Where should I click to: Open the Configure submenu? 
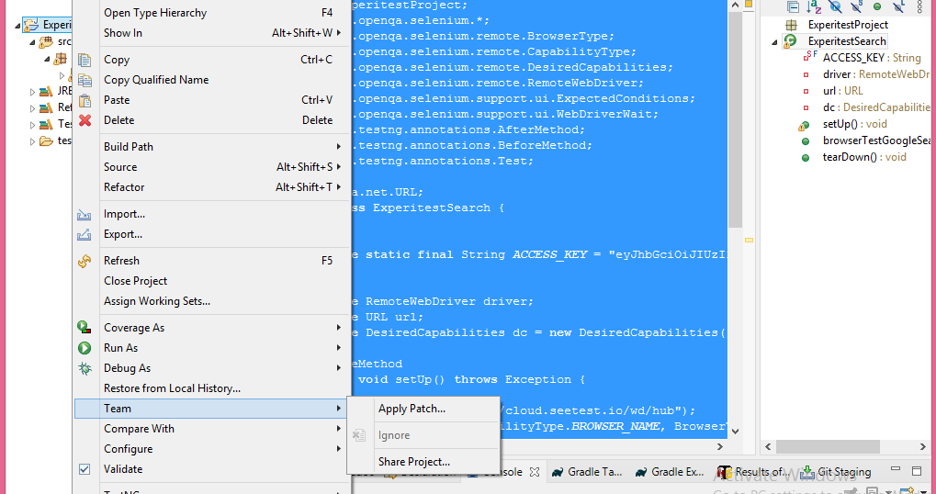(x=211, y=449)
